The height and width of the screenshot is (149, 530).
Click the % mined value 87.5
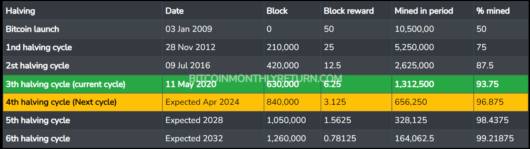[x=485, y=66]
